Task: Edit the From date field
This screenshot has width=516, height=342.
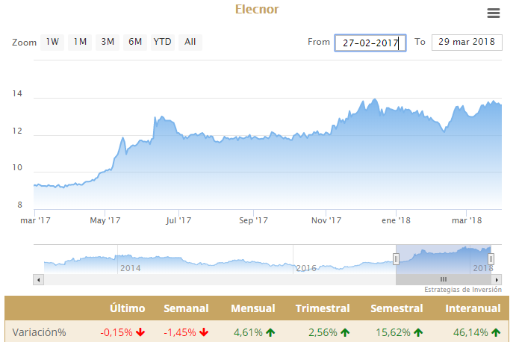Action: pos(370,43)
